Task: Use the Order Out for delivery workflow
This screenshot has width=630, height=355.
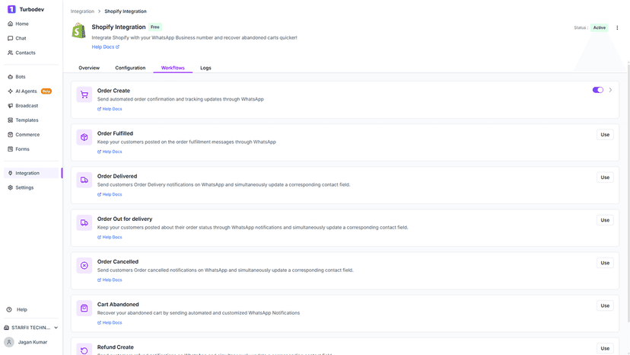Action: click(605, 220)
